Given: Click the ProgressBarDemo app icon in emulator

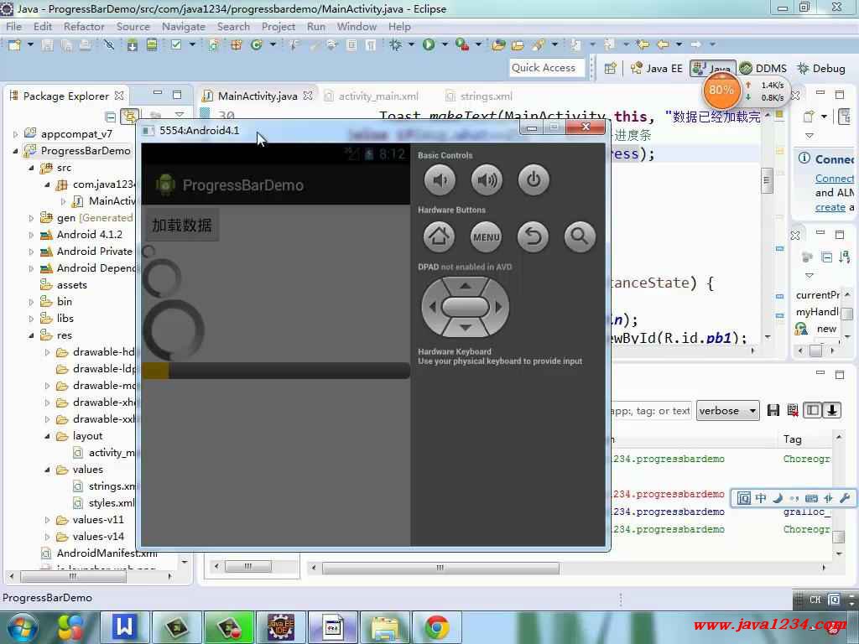Looking at the screenshot, I should (x=165, y=185).
